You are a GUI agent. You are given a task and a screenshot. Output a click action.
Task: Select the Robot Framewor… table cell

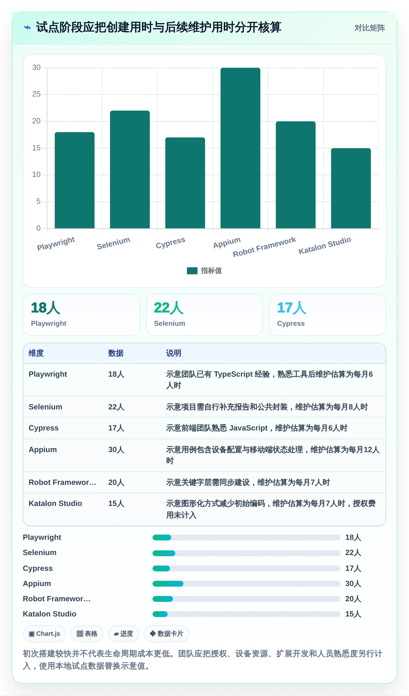63,483
